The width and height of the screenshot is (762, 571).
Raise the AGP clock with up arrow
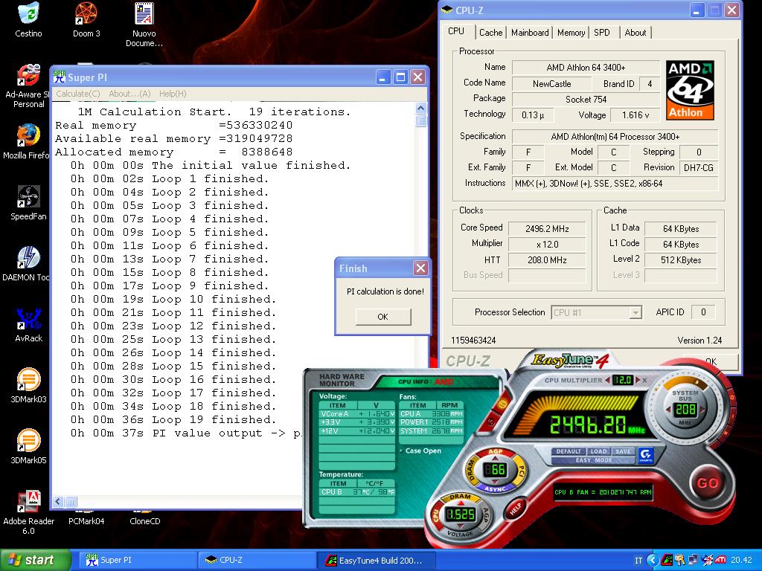pyautogui.click(x=496, y=458)
